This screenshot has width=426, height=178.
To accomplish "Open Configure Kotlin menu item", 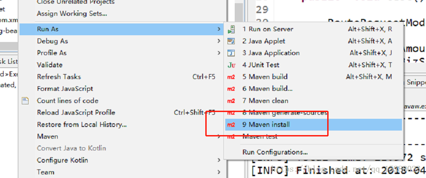I will [121, 160].
